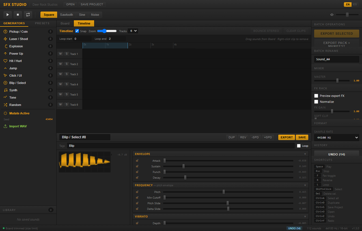Solo Track 6 with the S button
This screenshot has width=362, height=231.
pos(66,104)
